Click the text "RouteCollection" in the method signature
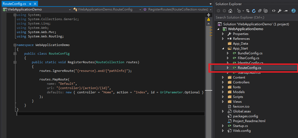Image resolution: width=298 pixels, height=138 pixels. 110,62
